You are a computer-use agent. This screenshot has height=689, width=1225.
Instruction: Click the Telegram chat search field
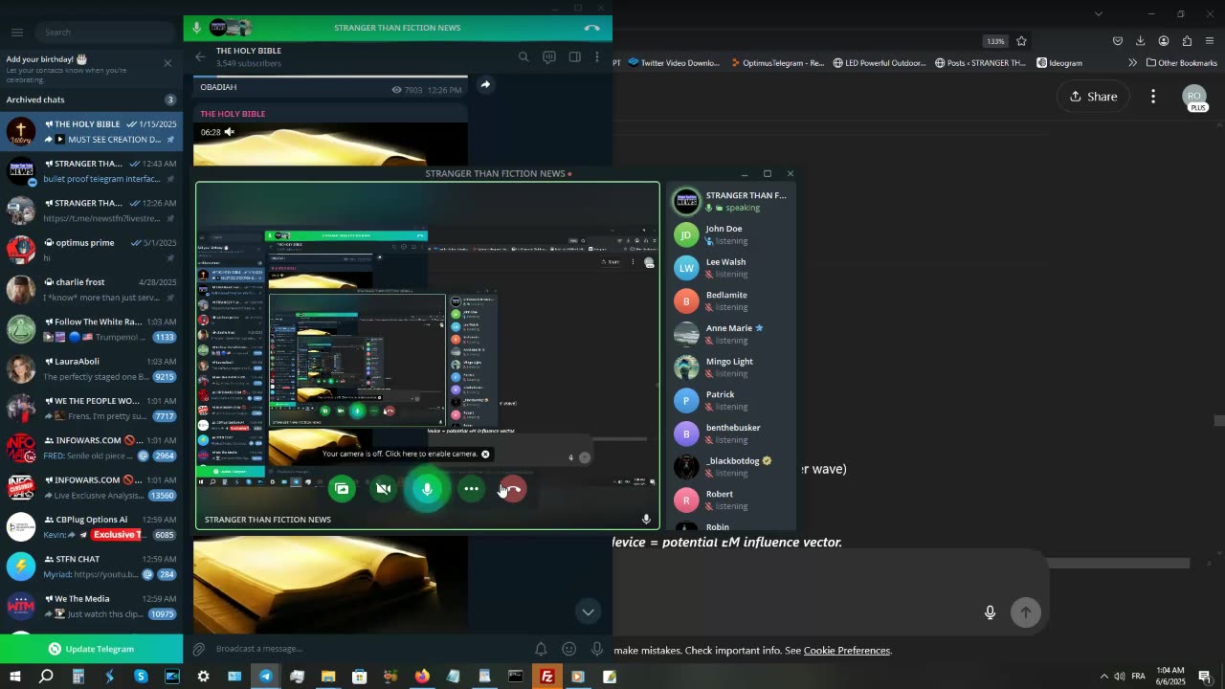[103, 33]
